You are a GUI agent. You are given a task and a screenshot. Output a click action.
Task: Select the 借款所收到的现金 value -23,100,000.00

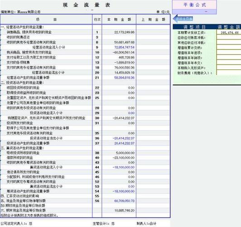pos(123,158)
